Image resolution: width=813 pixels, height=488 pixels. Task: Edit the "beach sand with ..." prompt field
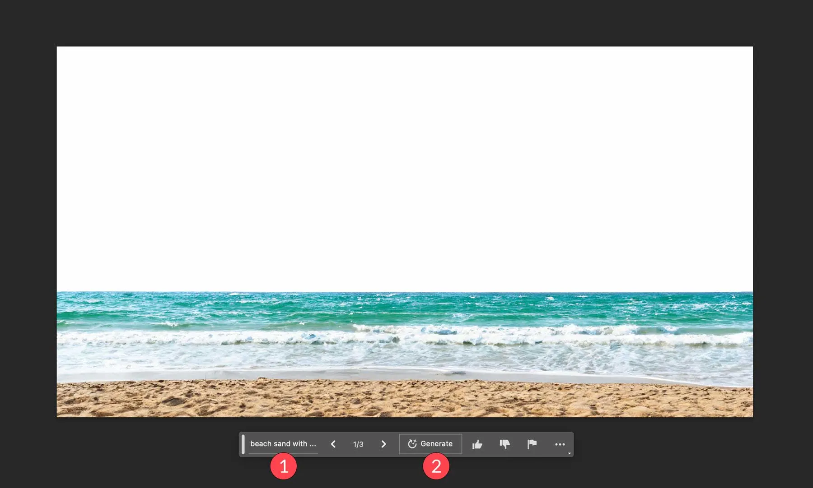pos(283,444)
